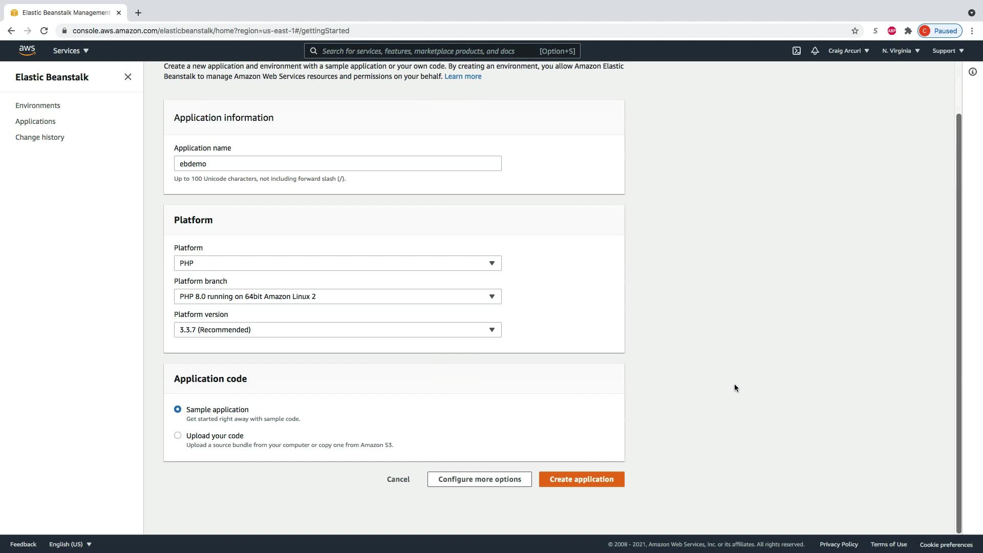
Task: Click the Create application button
Action: point(582,479)
